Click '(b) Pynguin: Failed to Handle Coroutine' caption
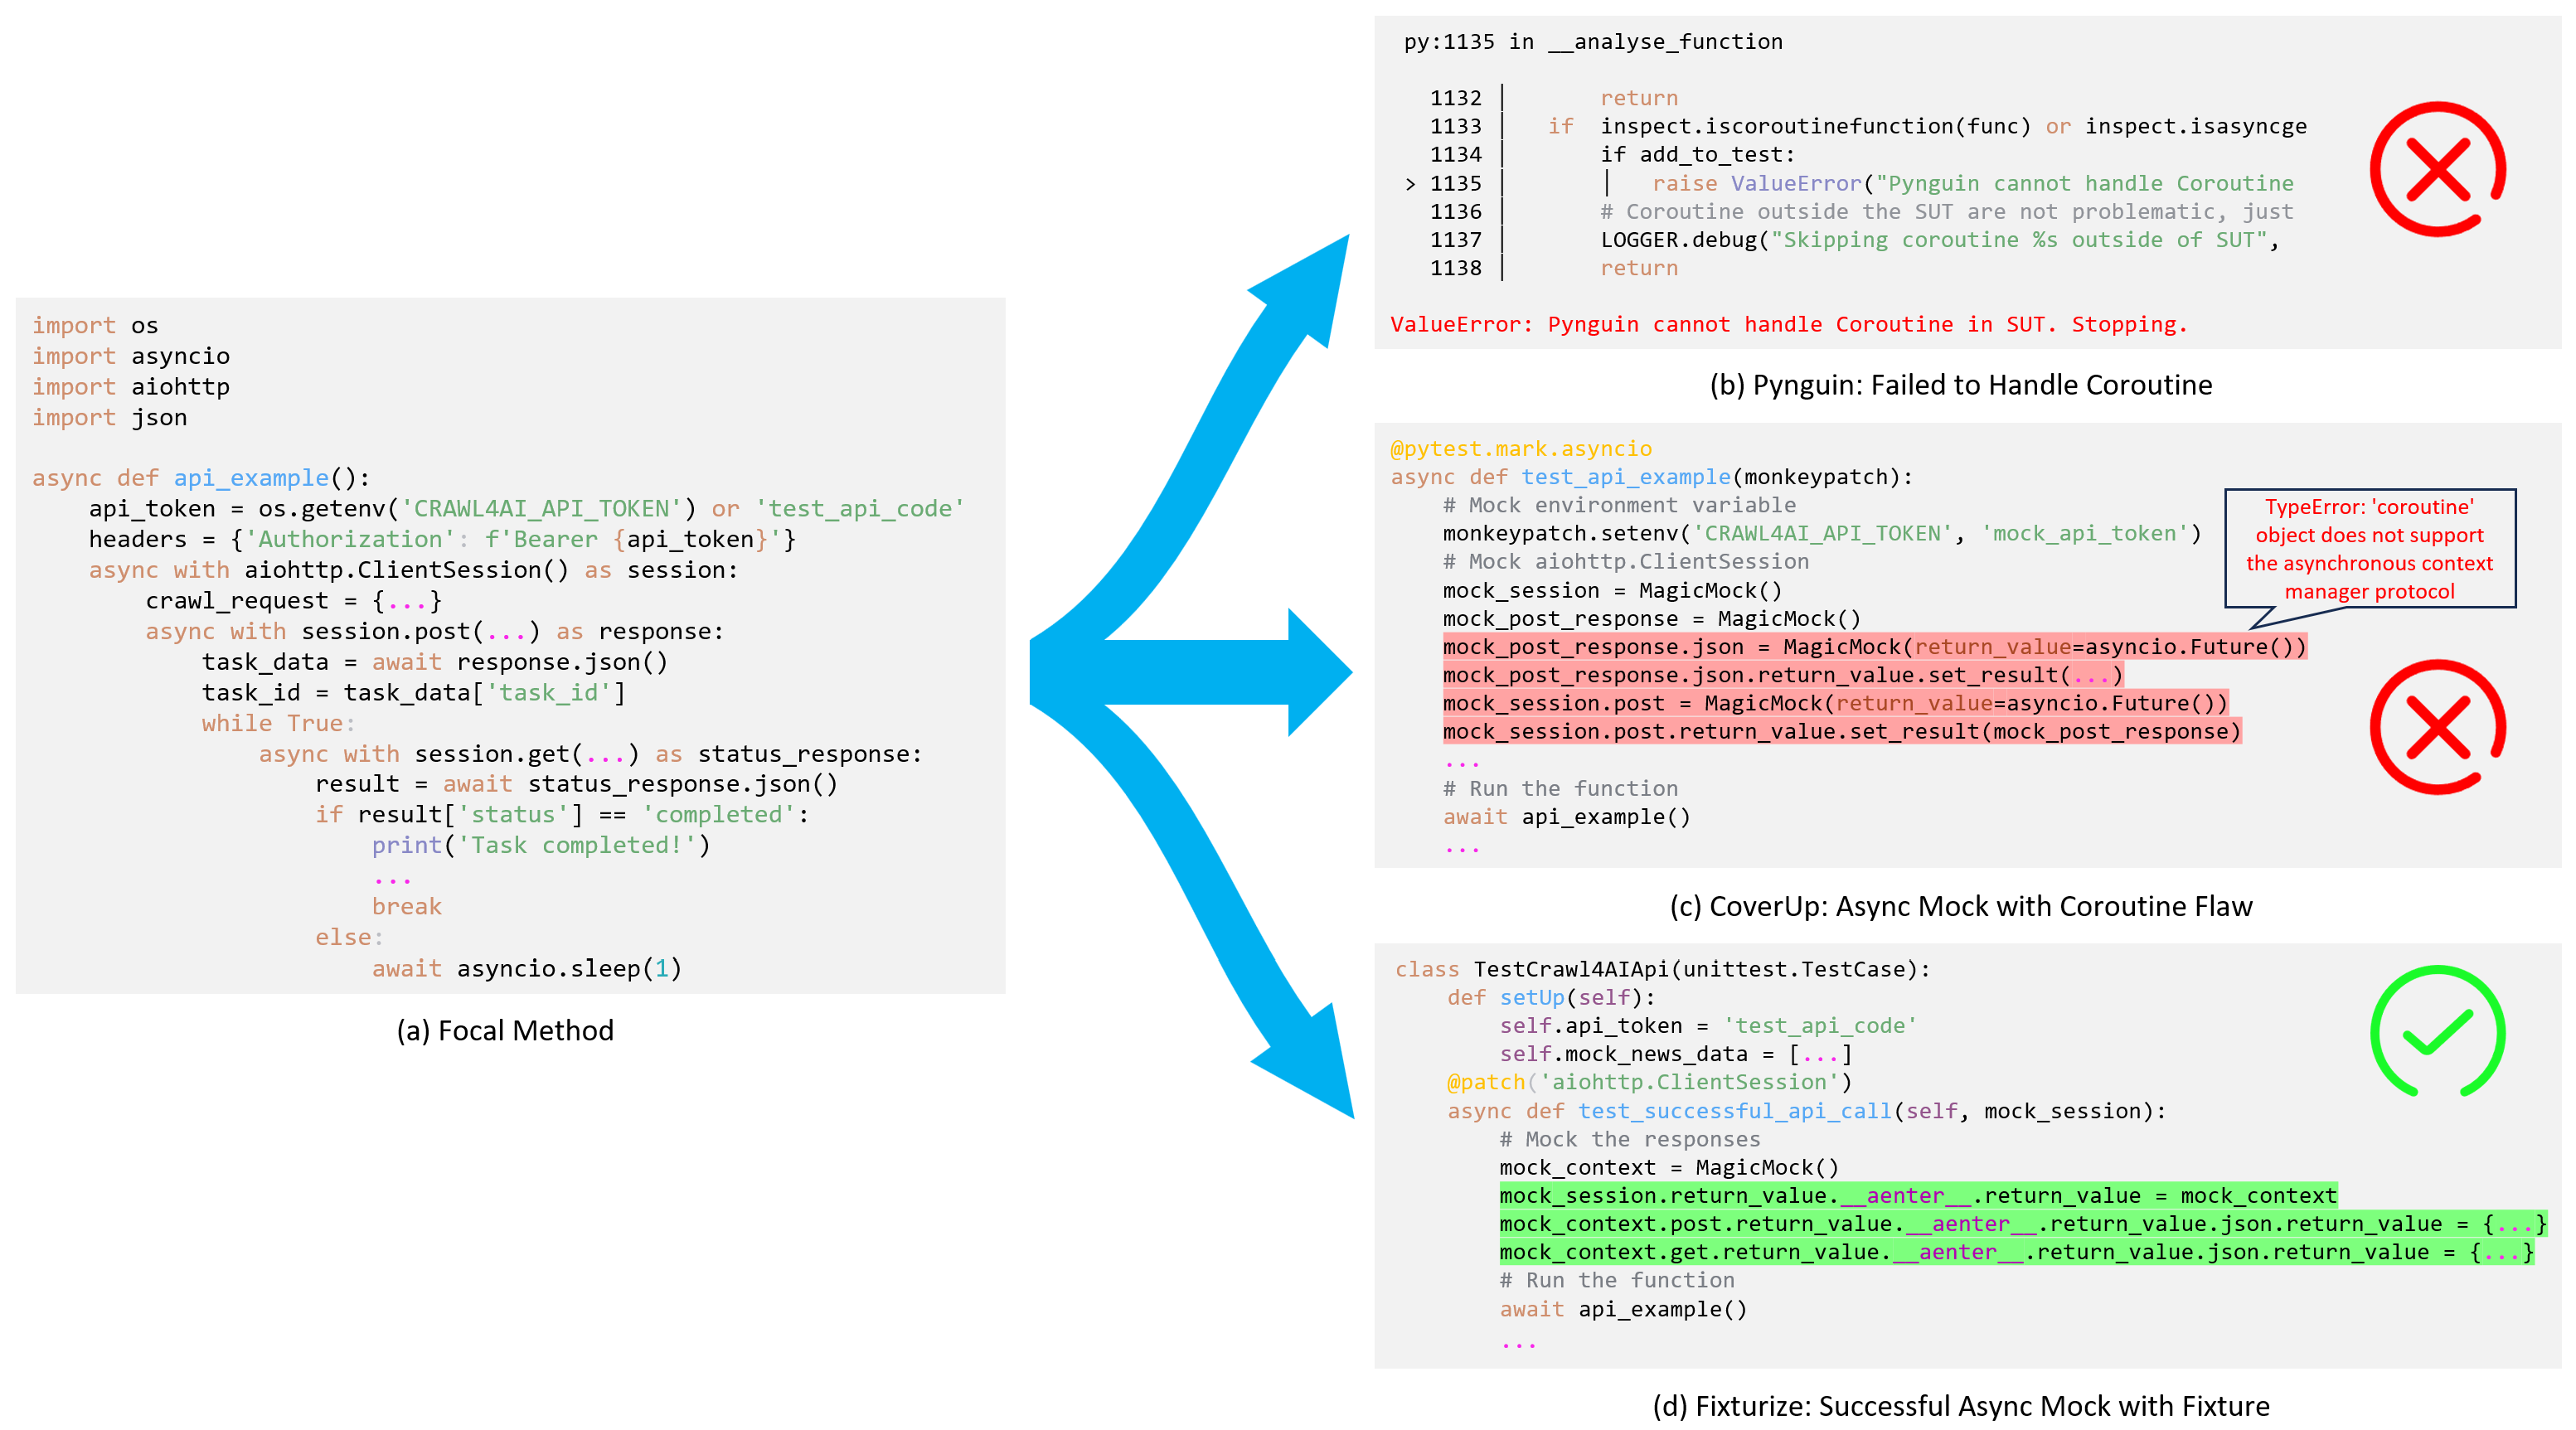Viewport: 2576px width, 1430px height. (1960, 385)
